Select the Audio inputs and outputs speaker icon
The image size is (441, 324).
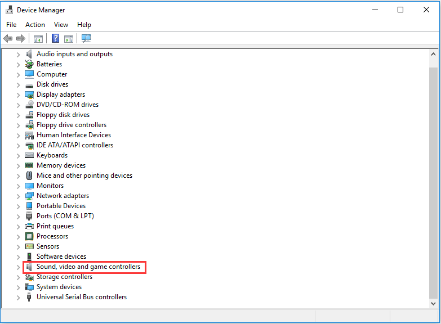(x=29, y=54)
